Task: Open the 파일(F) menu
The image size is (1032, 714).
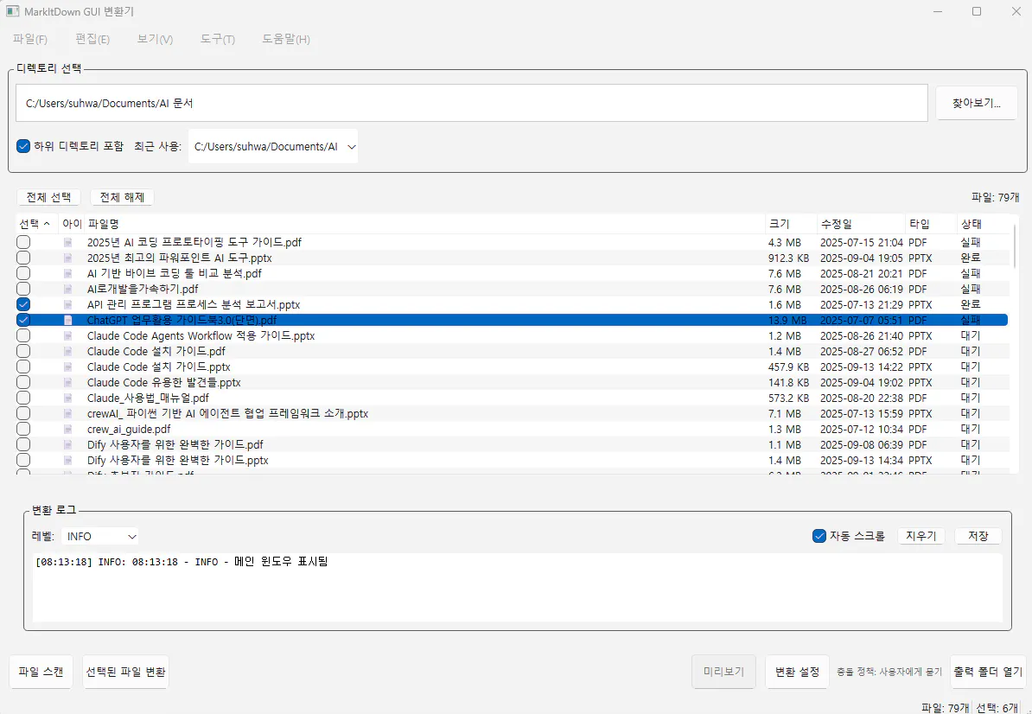Action: point(30,40)
